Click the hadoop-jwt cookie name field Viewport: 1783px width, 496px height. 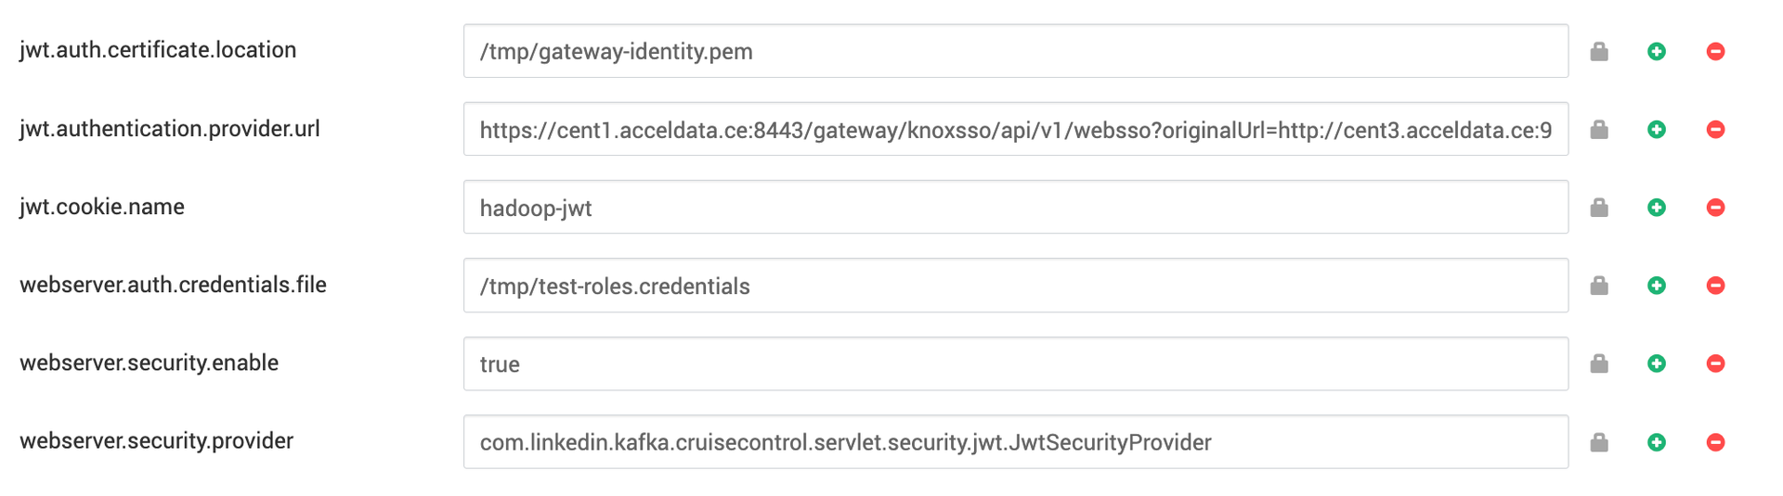coord(1016,207)
